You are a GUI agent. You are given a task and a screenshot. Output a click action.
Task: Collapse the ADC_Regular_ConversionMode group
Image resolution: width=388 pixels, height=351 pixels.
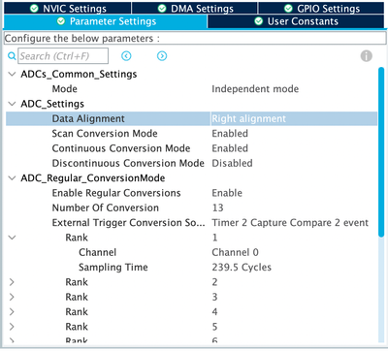[12, 178]
